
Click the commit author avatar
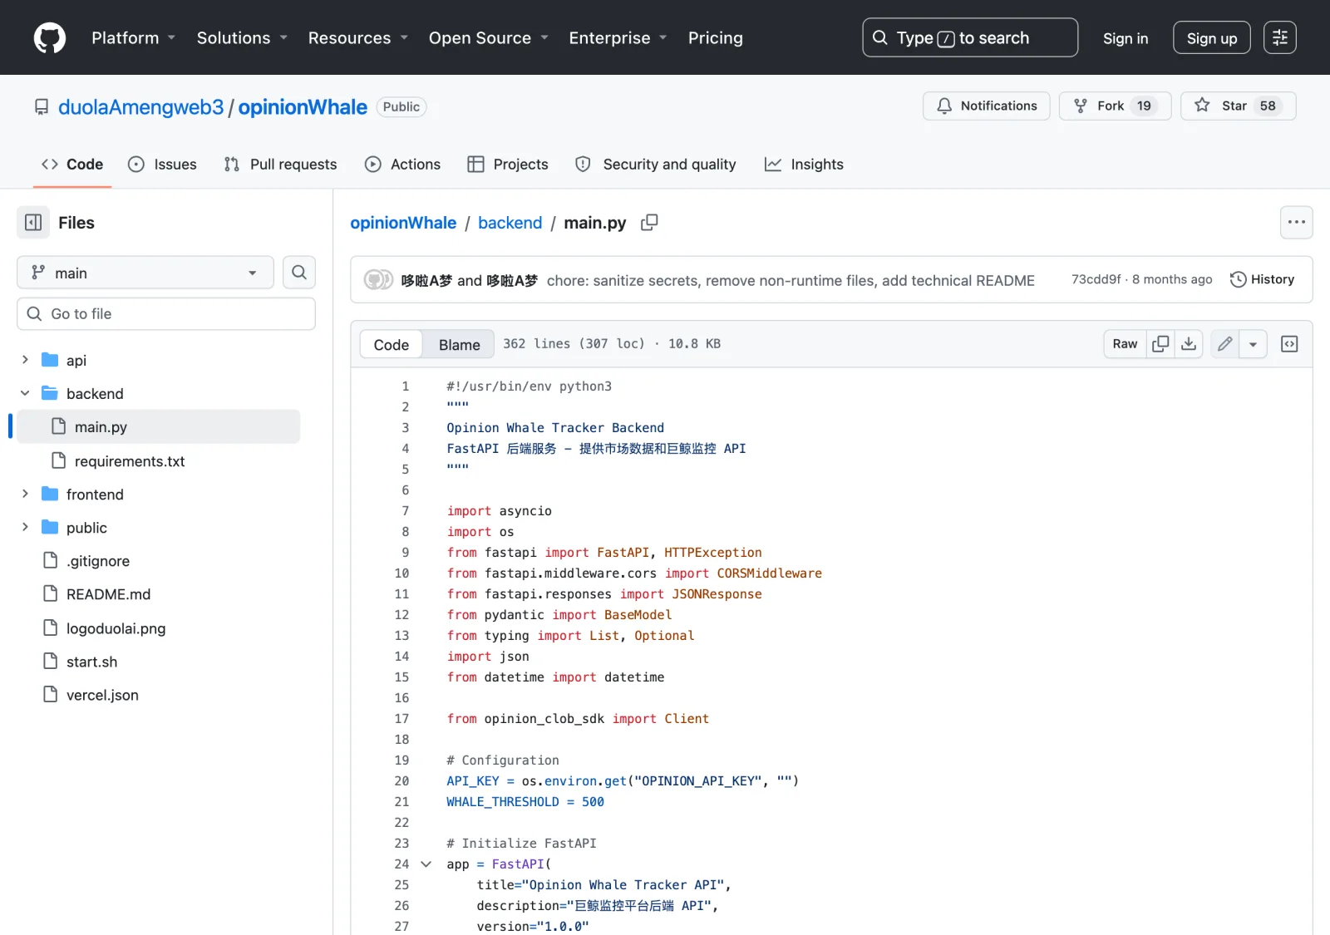coord(378,280)
